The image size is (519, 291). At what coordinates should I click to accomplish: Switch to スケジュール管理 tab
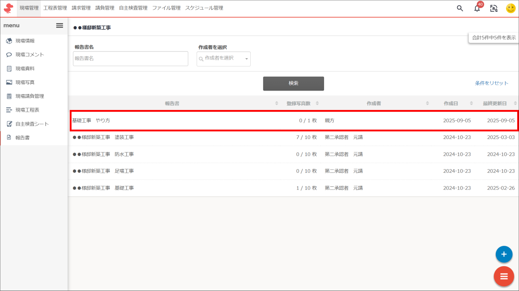(204, 8)
